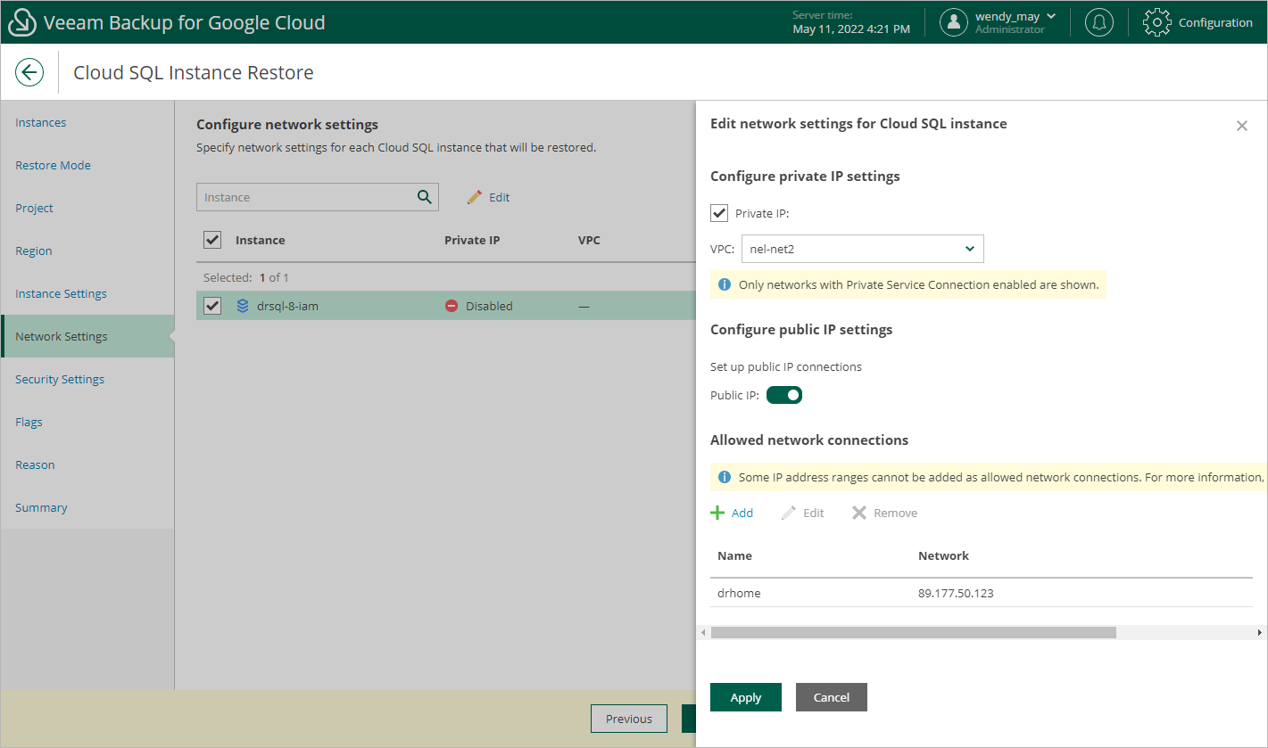The width and height of the screenshot is (1268, 748).
Task: Click the Instance column header
Action: pyautogui.click(x=261, y=240)
